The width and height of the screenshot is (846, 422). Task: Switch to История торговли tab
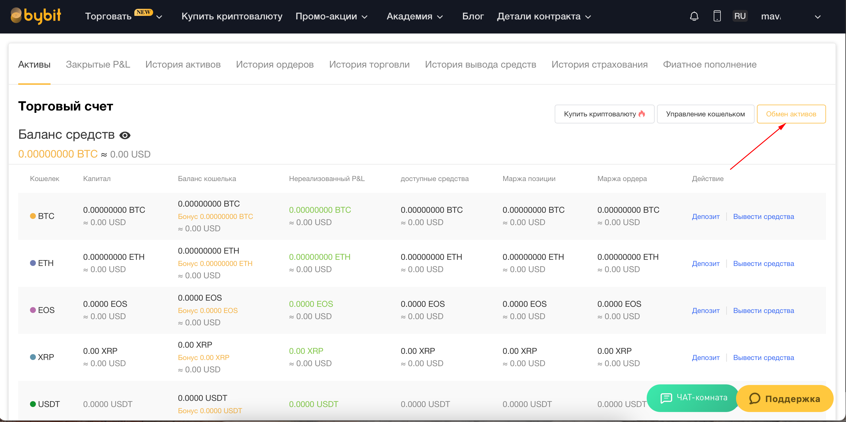[x=370, y=65]
